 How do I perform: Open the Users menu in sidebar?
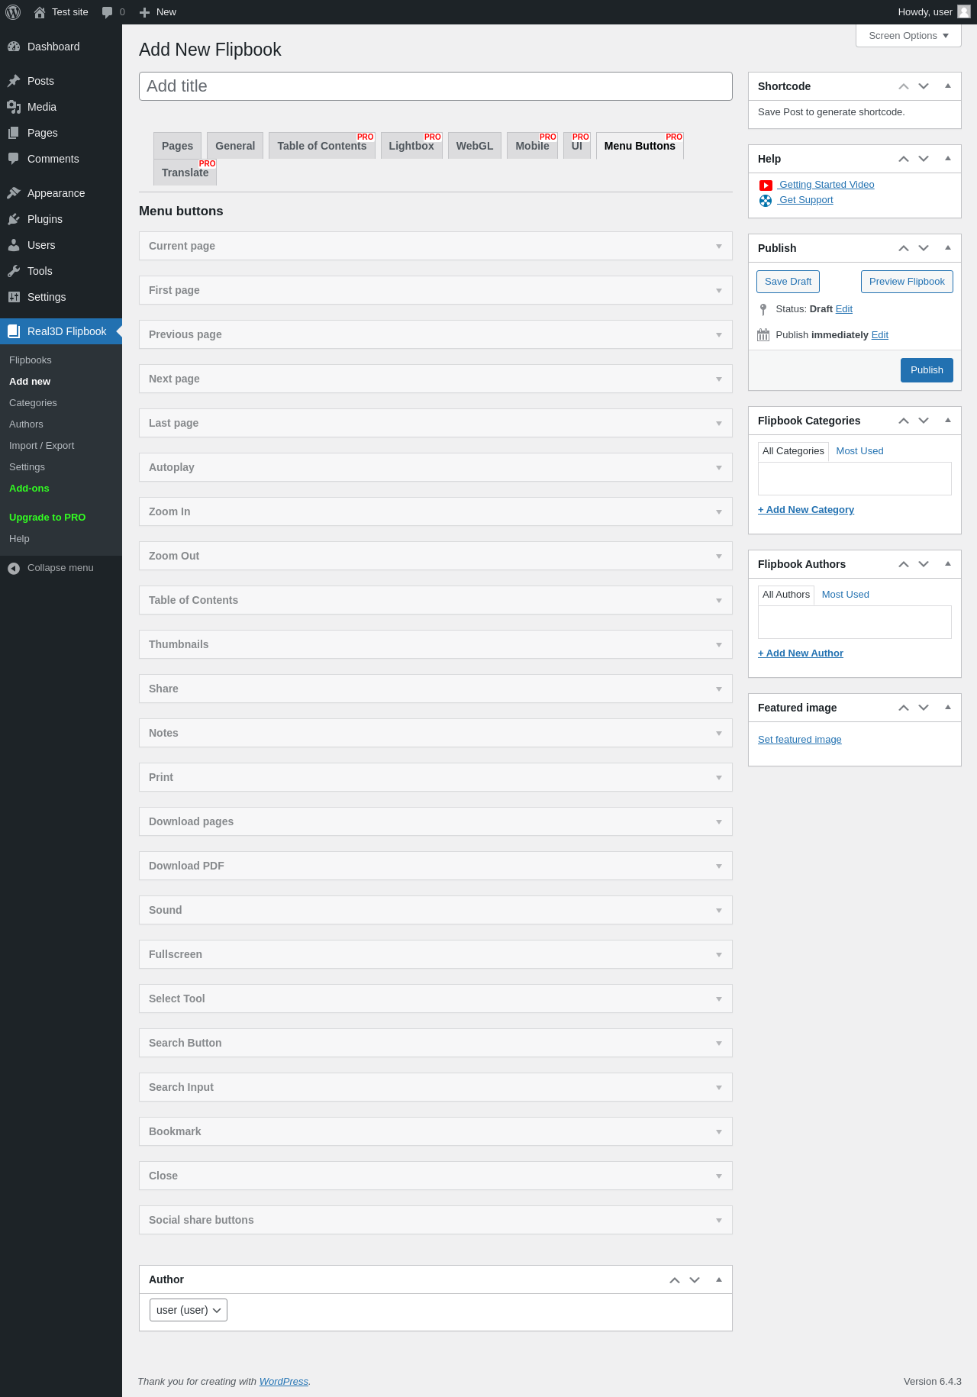tap(61, 245)
